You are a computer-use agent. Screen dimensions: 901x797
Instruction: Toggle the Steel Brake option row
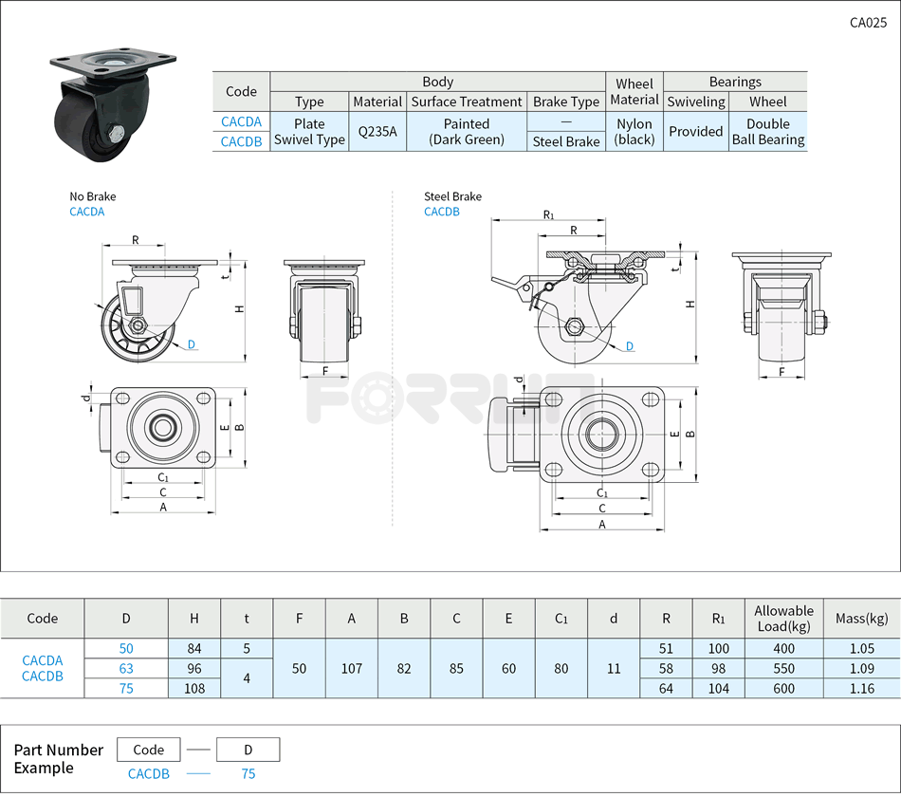566,141
